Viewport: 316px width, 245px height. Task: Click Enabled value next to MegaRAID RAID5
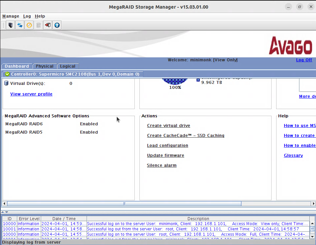coord(89,132)
